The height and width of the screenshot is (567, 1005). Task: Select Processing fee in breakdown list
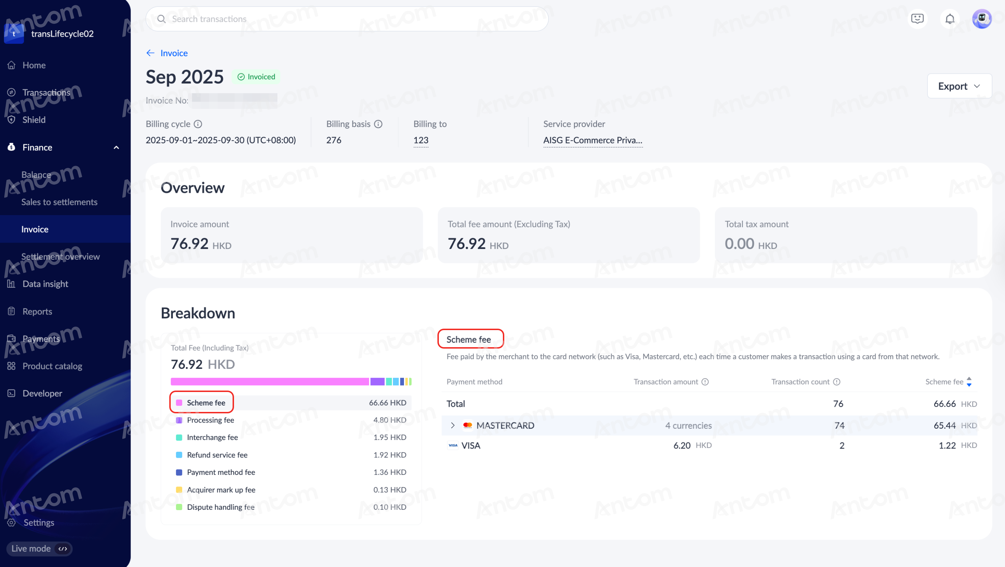tap(291, 420)
